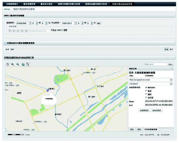179x143 pixels.
Task: Select the first chart type radio option
Action: click(146, 87)
